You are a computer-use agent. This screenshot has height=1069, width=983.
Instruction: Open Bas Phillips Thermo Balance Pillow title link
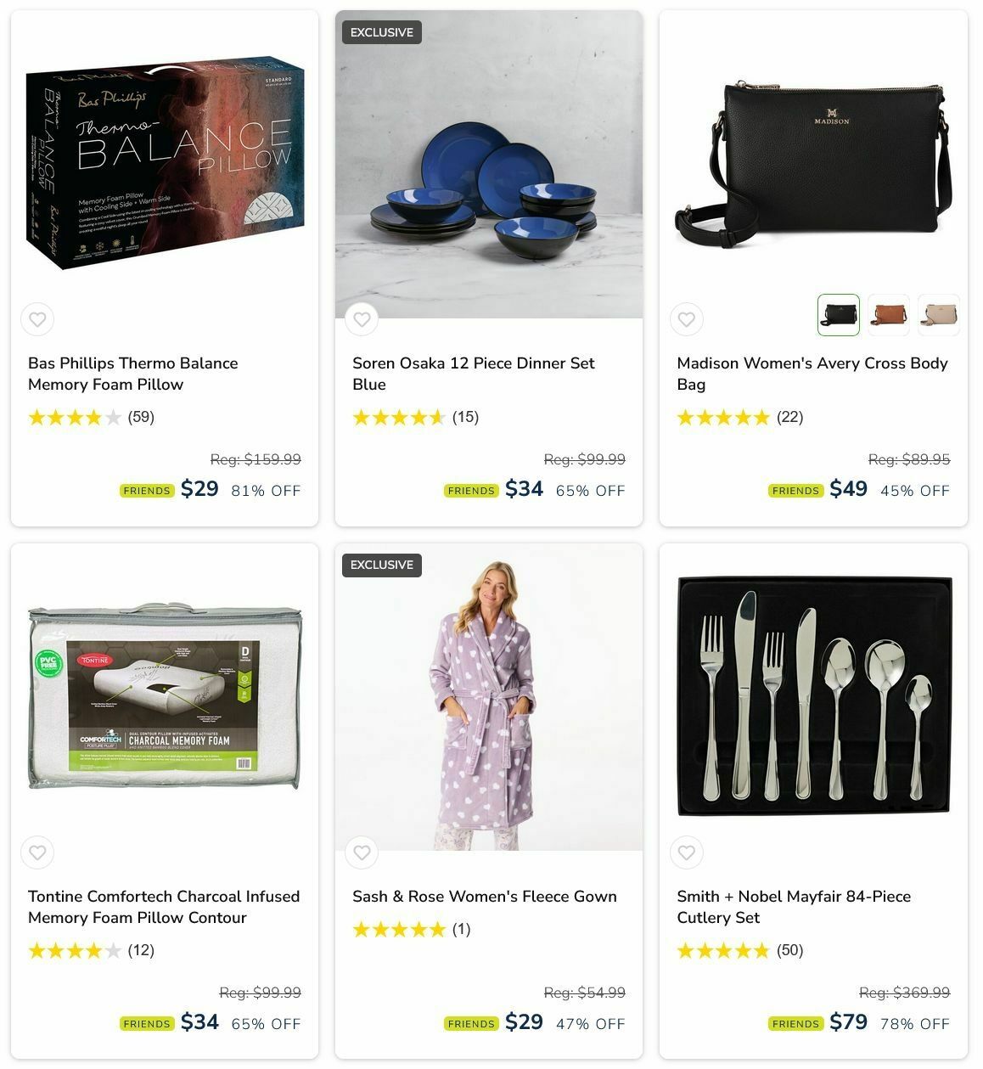pos(133,374)
